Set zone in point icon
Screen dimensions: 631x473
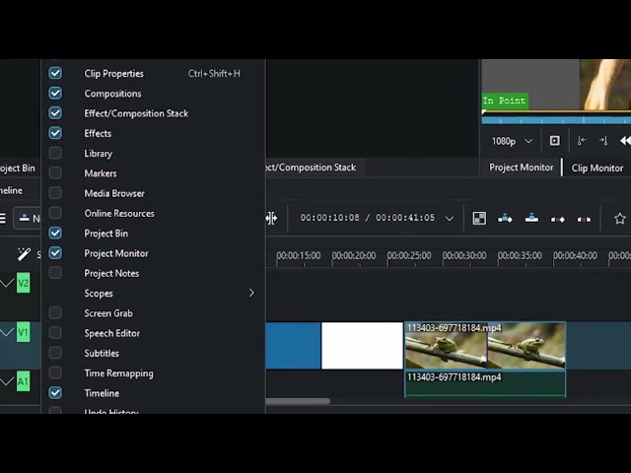tap(582, 141)
